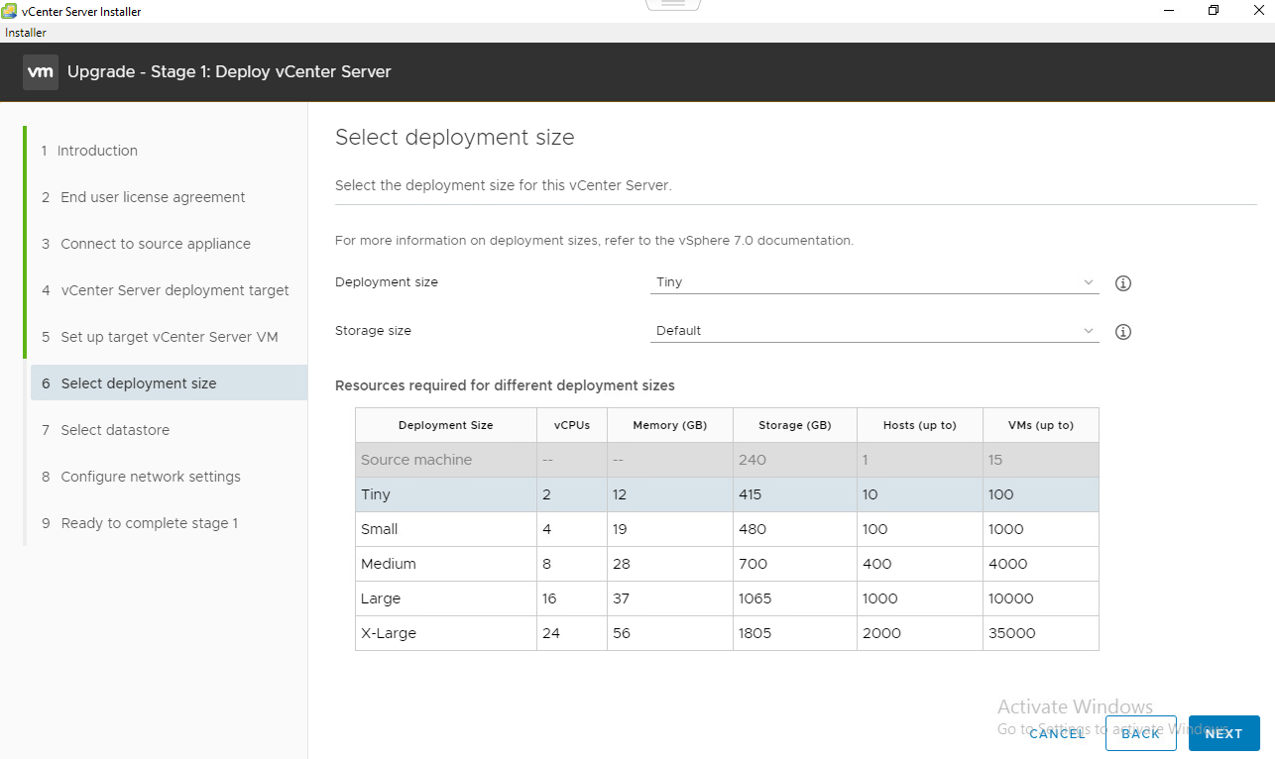Restore down the installer window
1275x759 pixels.
click(x=1213, y=11)
